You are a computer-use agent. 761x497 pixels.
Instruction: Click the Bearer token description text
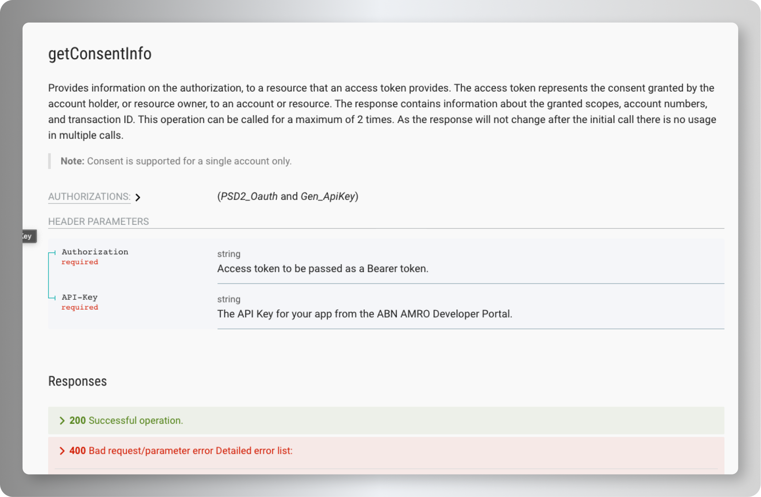click(323, 269)
